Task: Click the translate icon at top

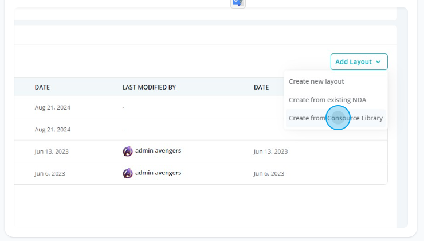Action: (x=238, y=3)
